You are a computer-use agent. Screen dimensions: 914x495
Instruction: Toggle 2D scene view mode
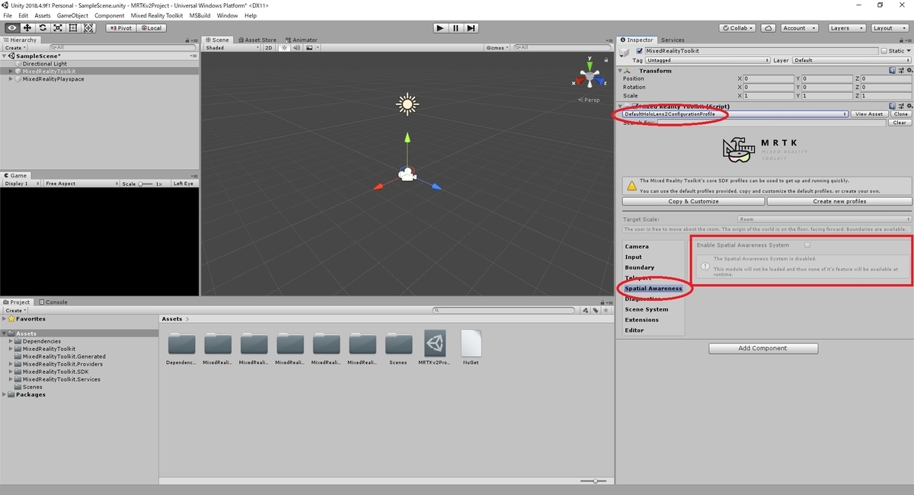coord(268,47)
